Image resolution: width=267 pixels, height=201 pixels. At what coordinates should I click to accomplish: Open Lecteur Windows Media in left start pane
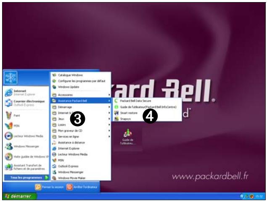click(26, 136)
